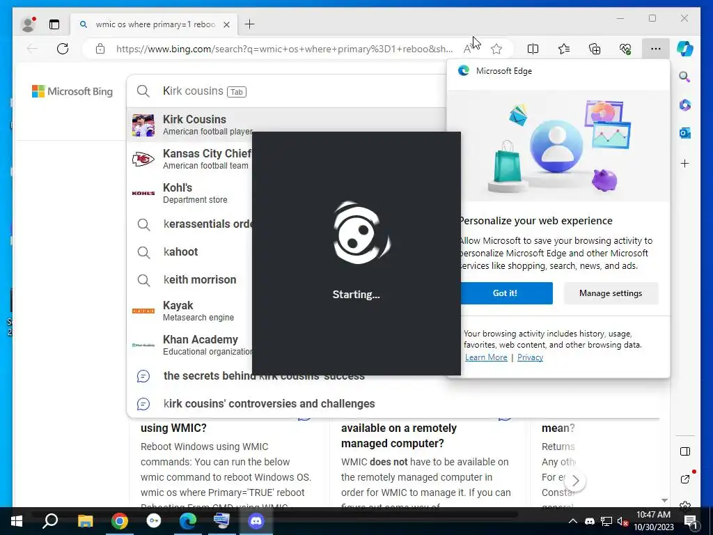
Task: Open the network tray icon
Action: tap(606, 521)
